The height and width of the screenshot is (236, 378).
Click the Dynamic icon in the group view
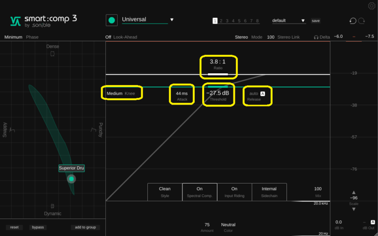click(x=52, y=206)
